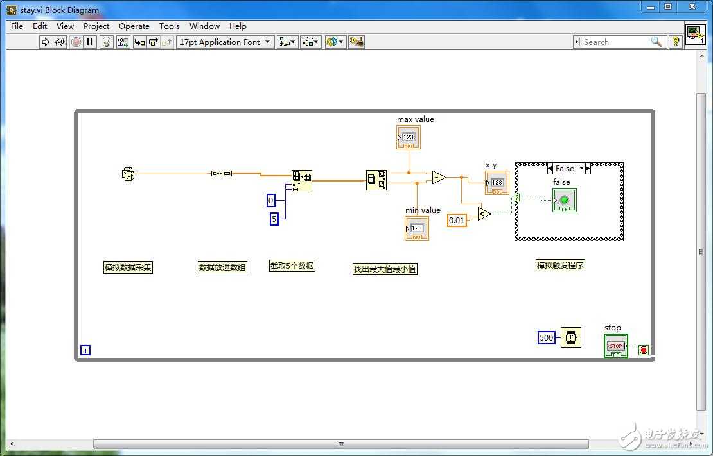The image size is (713, 456).
Task: Click the Step Over button
Action: click(154, 42)
